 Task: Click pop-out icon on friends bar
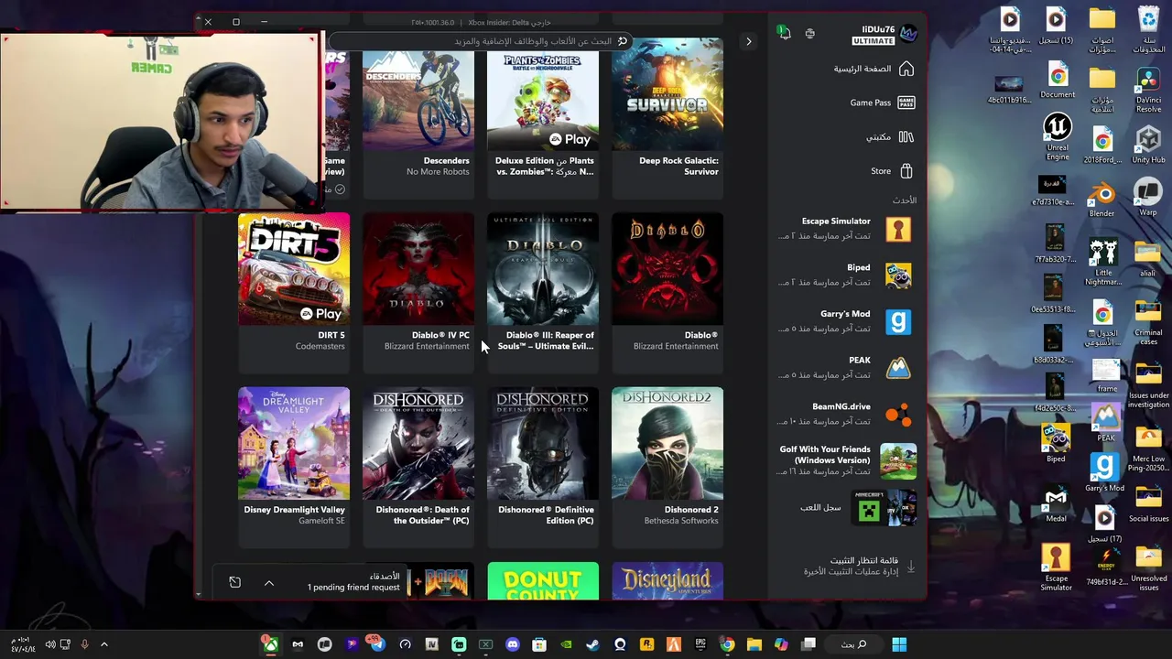[x=234, y=582]
